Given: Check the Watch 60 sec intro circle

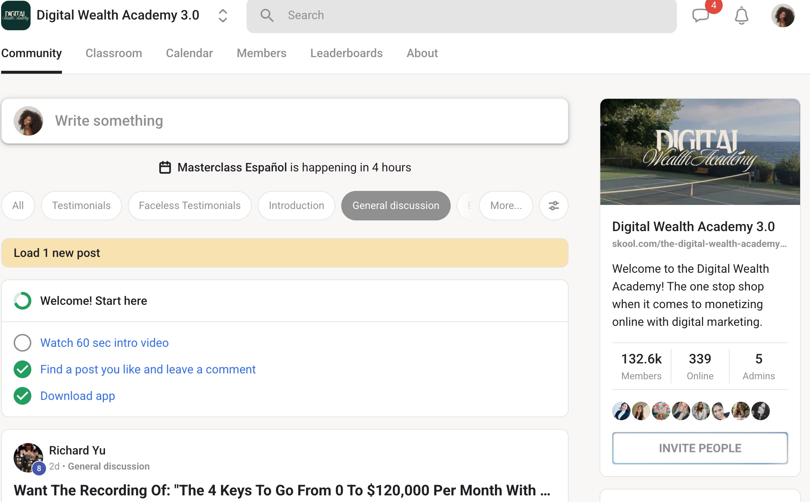Looking at the screenshot, I should tap(22, 343).
